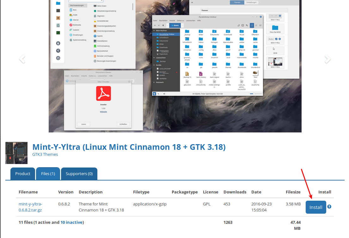The height and width of the screenshot is (238, 349).
Task: Click the product thumbnail beside the title
Action: click(16, 153)
